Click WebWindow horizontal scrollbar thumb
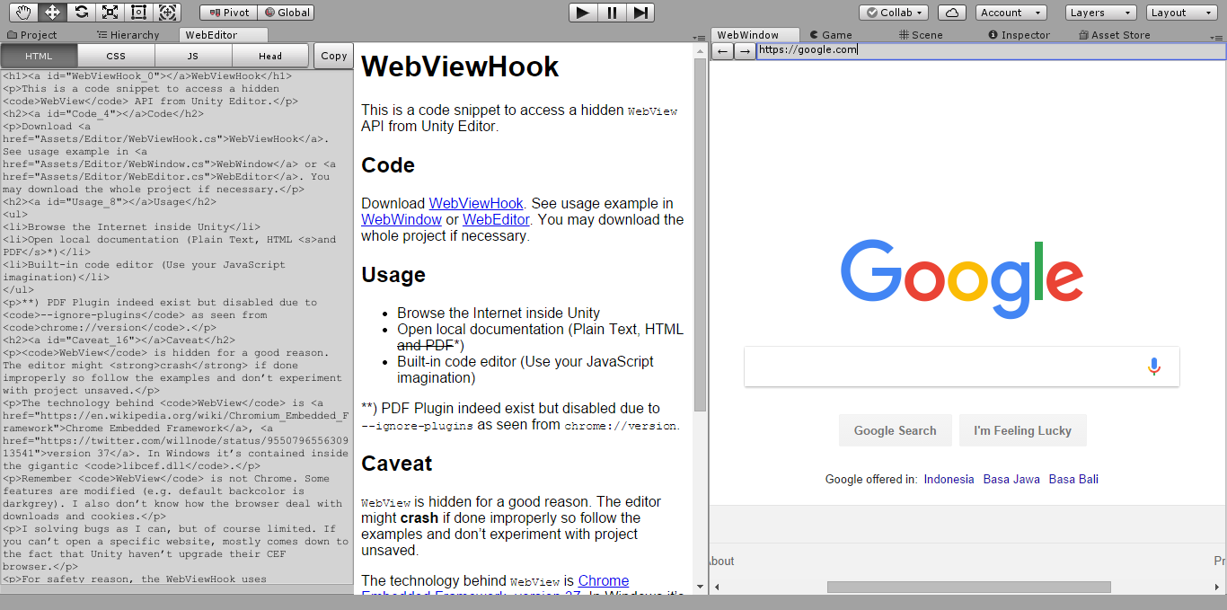 click(x=968, y=587)
